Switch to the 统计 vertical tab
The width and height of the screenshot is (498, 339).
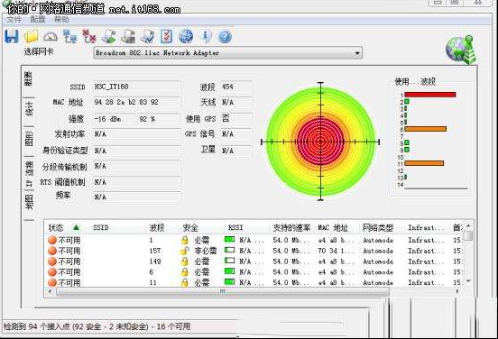29,109
